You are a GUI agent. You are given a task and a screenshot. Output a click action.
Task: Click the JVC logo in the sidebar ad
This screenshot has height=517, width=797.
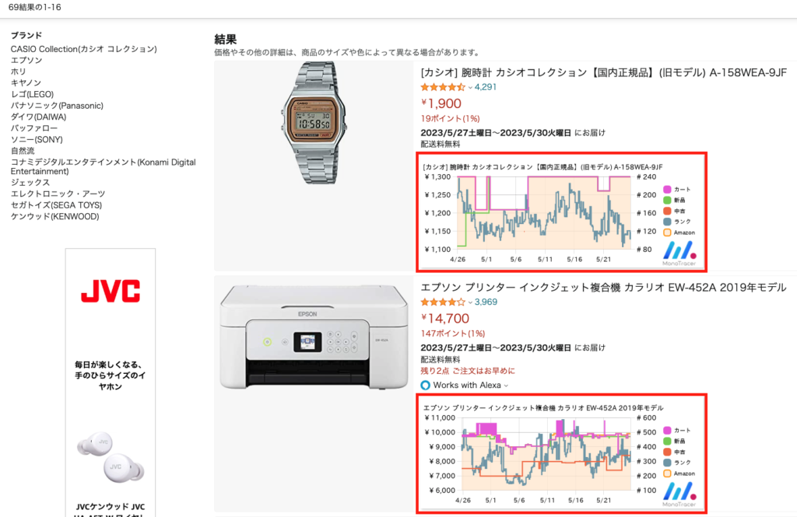111,291
